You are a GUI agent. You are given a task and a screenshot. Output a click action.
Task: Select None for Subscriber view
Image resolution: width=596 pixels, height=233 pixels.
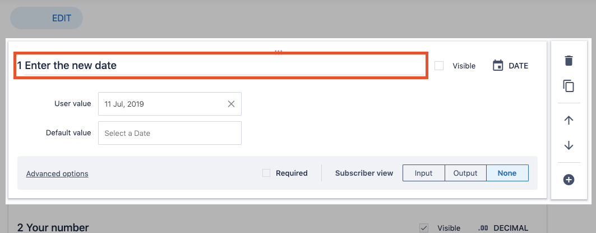(x=507, y=173)
